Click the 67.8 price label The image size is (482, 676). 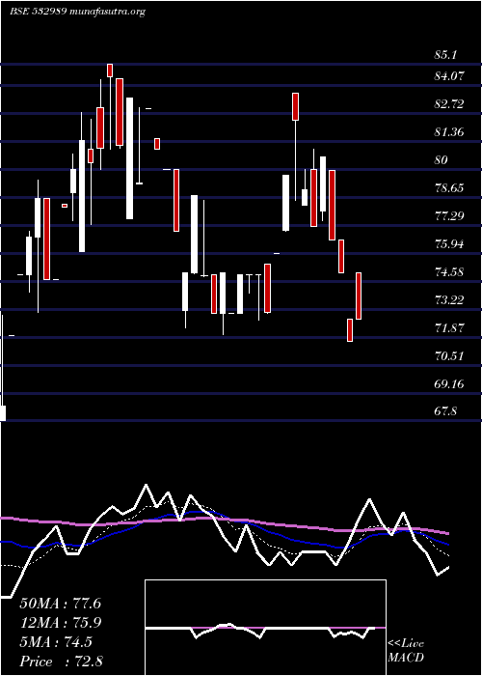(445, 411)
